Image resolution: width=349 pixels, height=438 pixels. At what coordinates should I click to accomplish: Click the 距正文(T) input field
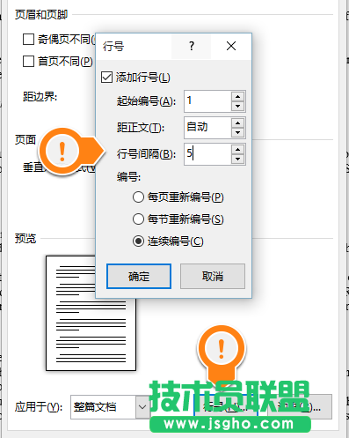[x=207, y=128]
